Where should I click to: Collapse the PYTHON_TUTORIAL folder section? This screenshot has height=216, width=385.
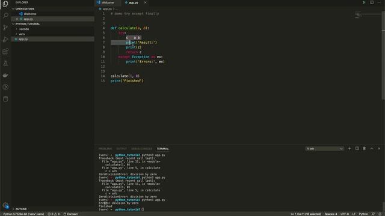tap(13, 24)
